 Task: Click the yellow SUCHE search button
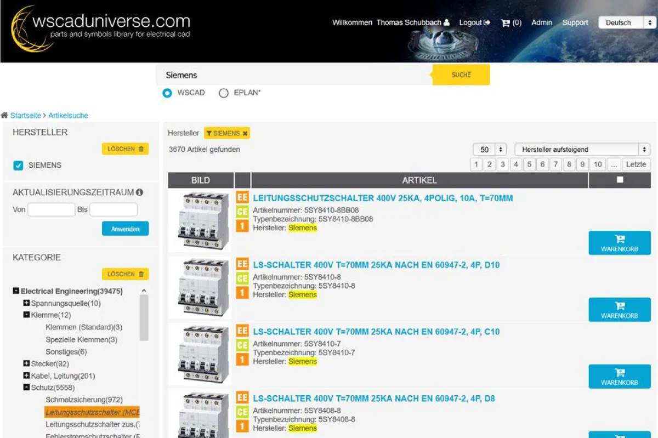pos(461,75)
